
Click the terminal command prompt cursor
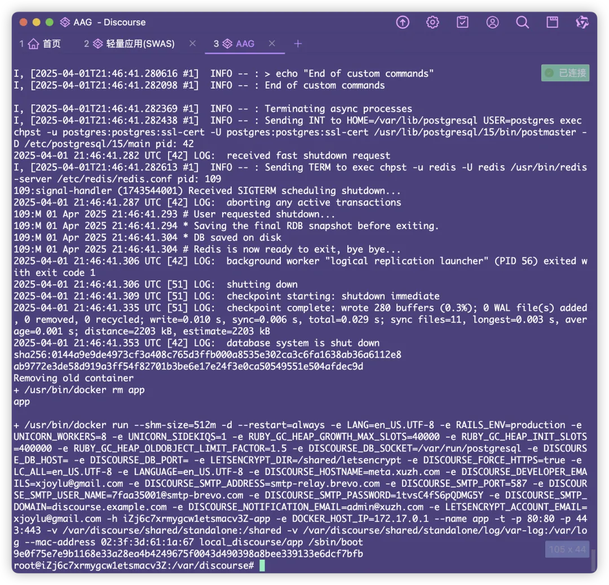262,565
